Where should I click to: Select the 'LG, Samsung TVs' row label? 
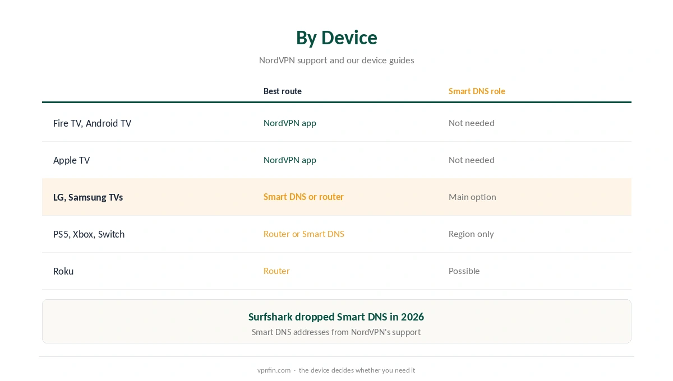coord(88,197)
